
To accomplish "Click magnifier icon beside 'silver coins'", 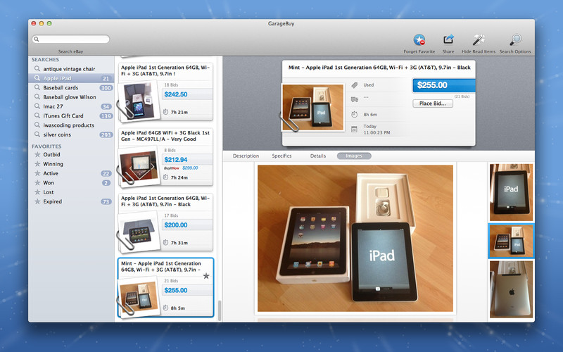I will pos(37,134).
